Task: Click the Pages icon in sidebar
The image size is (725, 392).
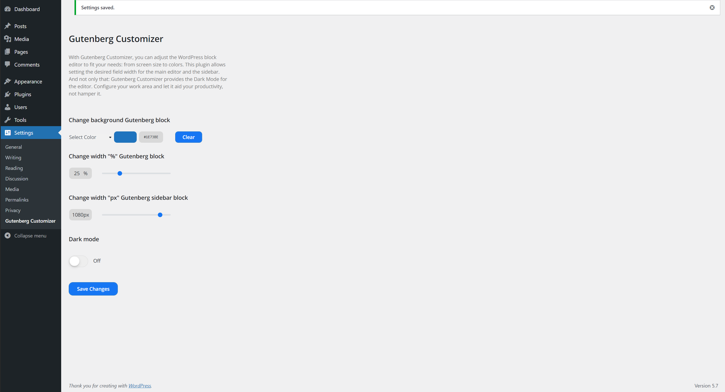Action: coord(8,52)
